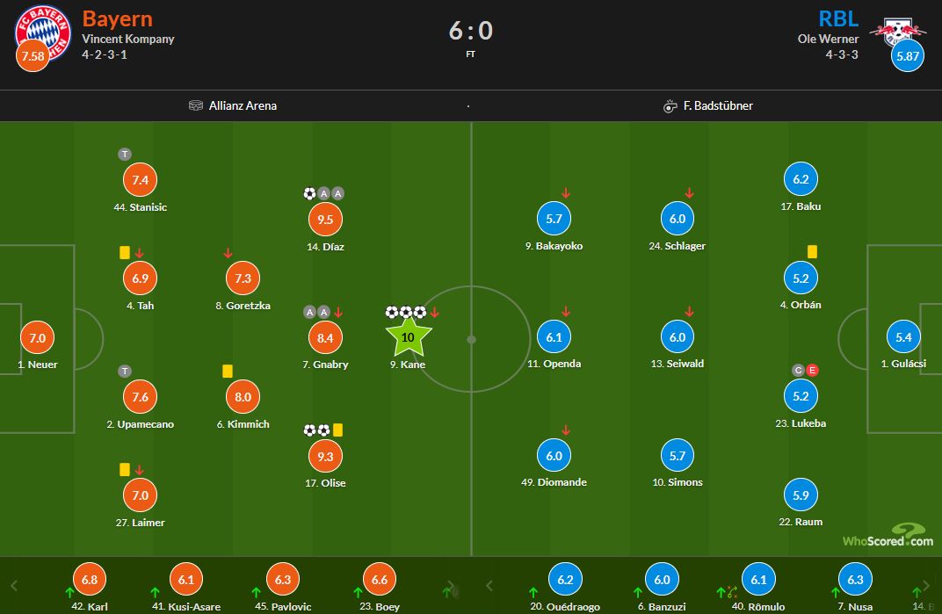Open the RBL team name link
Viewport: 942px width, 614px height.
click(x=838, y=18)
